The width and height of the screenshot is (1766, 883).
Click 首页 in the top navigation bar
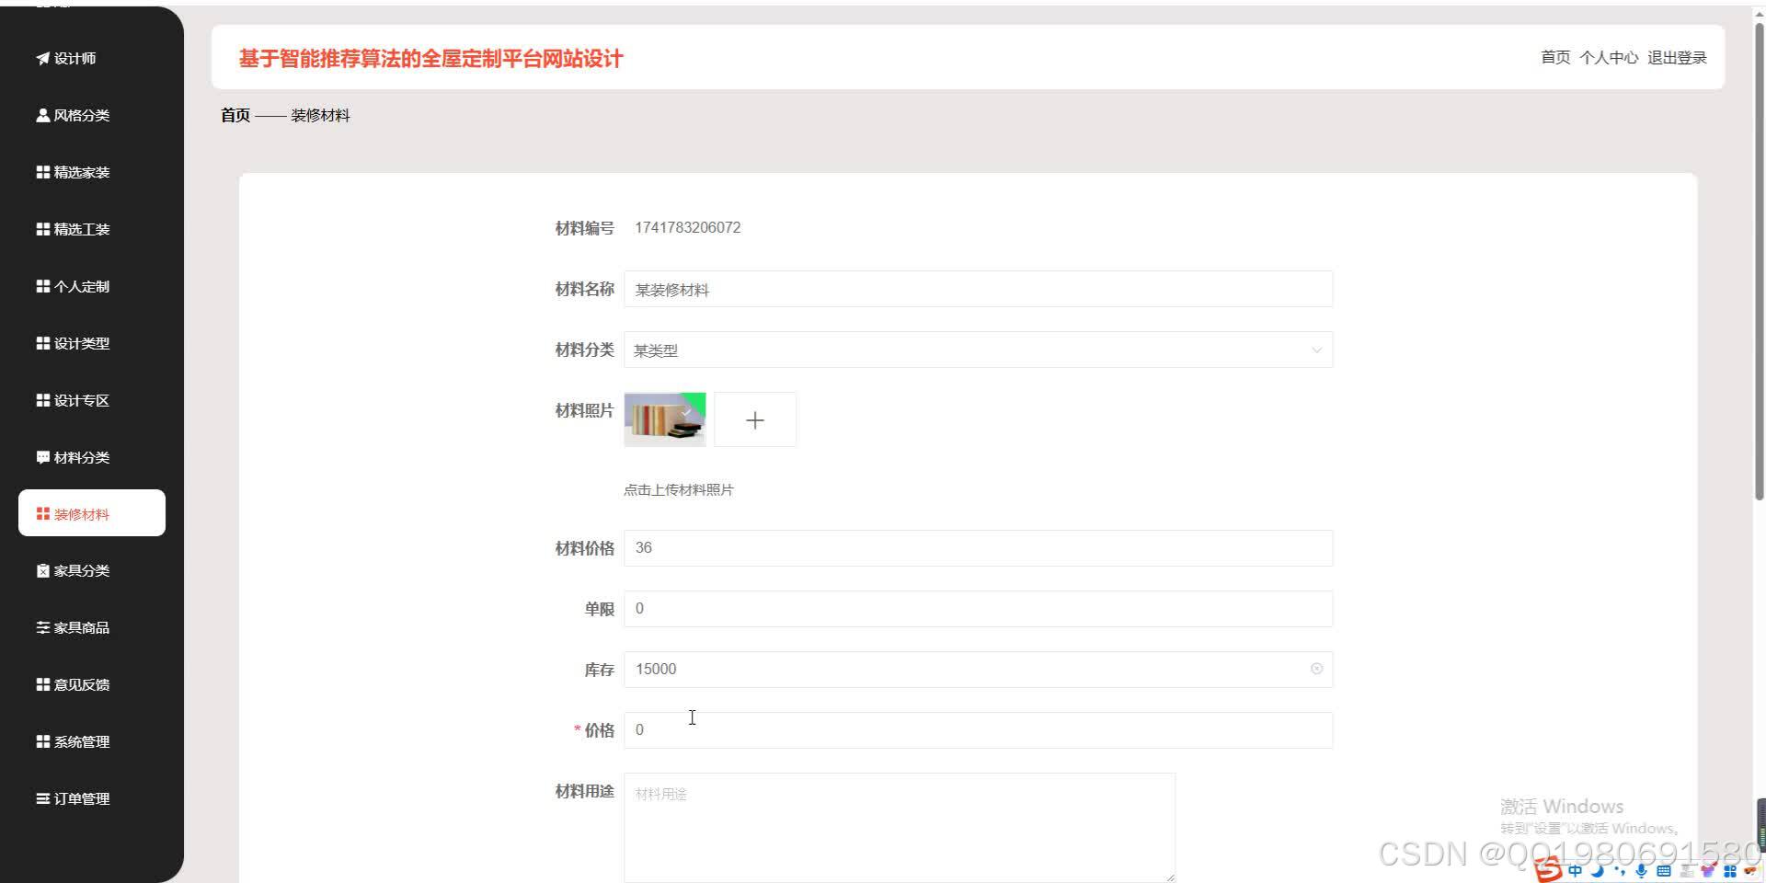(x=1555, y=57)
